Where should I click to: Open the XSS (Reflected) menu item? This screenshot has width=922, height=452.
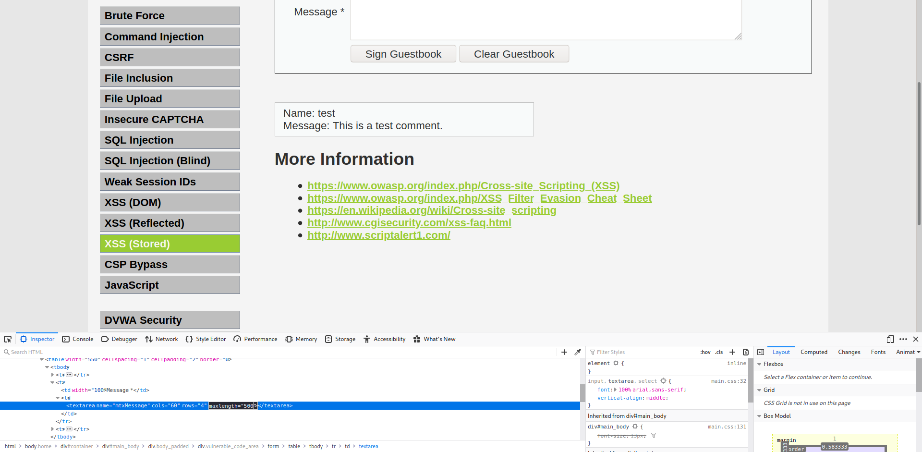coord(170,223)
